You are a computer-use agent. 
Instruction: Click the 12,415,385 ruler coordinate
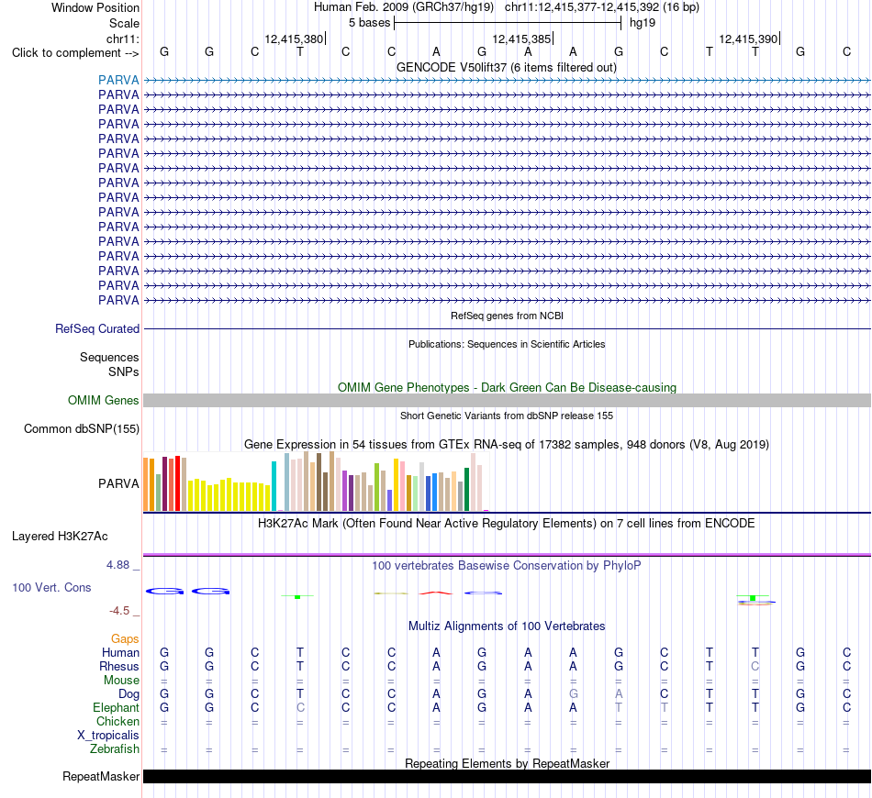pos(521,39)
